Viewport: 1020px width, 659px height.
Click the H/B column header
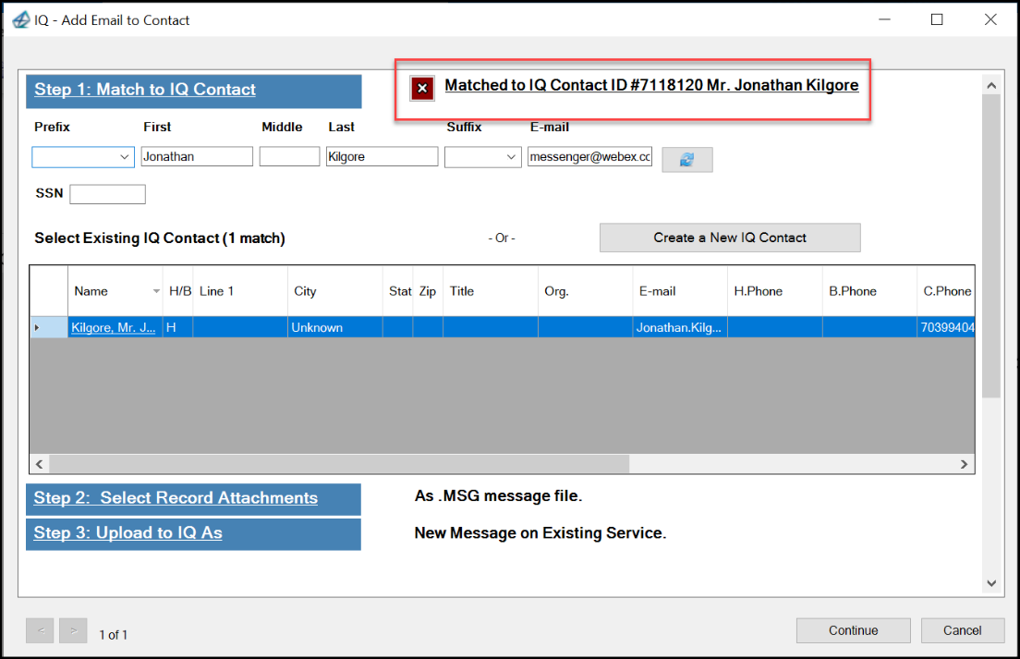tap(177, 291)
